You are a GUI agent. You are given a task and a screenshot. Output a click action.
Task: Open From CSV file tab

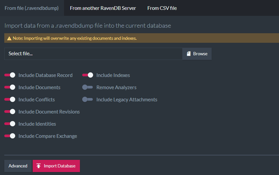tap(162, 8)
